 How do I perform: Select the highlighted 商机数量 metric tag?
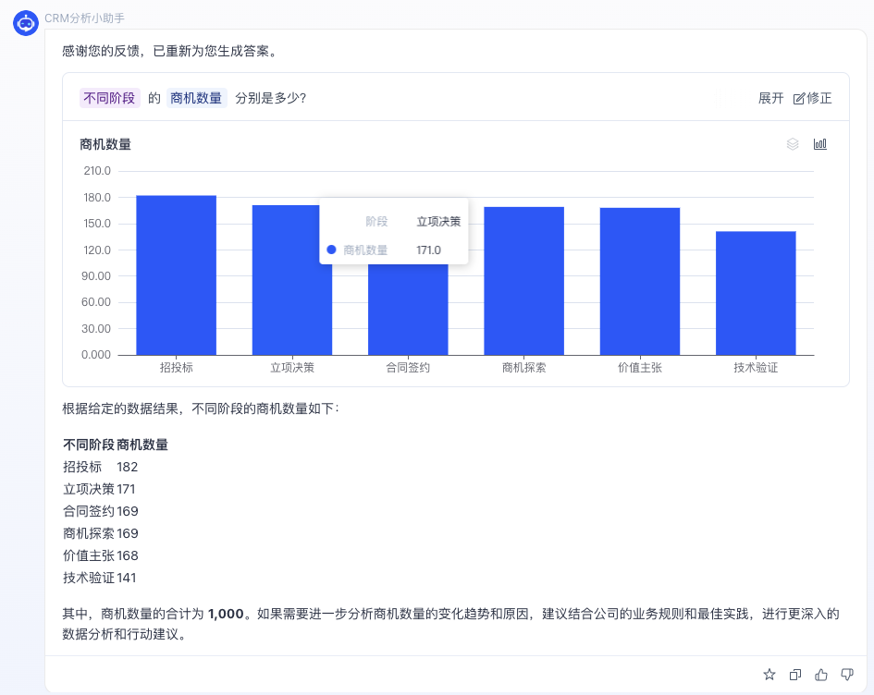point(197,97)
